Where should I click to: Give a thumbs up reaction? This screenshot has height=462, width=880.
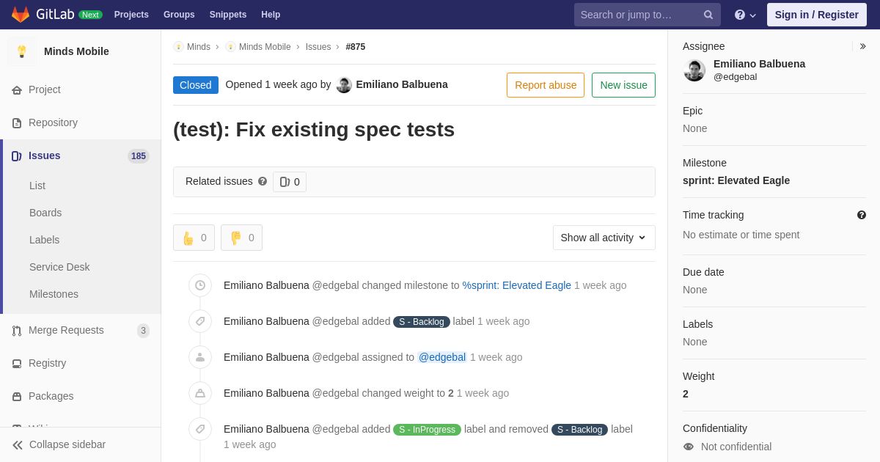point(194,238)
